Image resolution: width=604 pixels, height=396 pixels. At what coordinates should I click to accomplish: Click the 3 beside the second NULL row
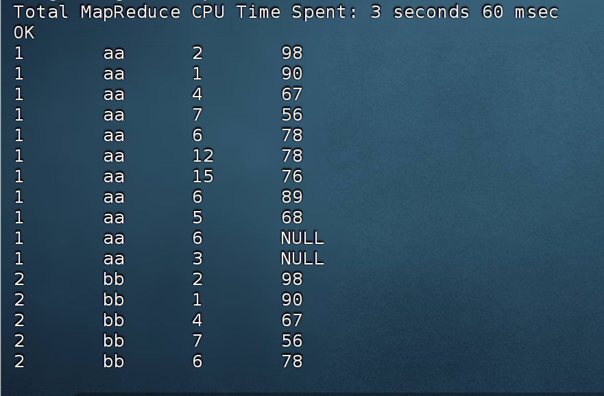point(197,258)
